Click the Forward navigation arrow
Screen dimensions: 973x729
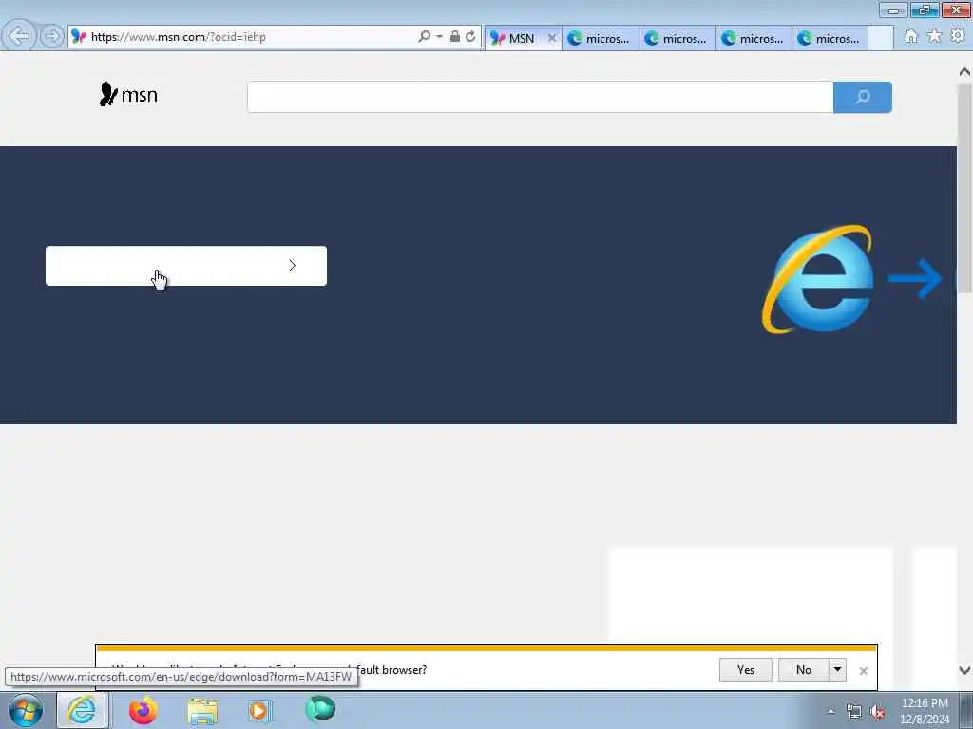click(x=52, y=36)
